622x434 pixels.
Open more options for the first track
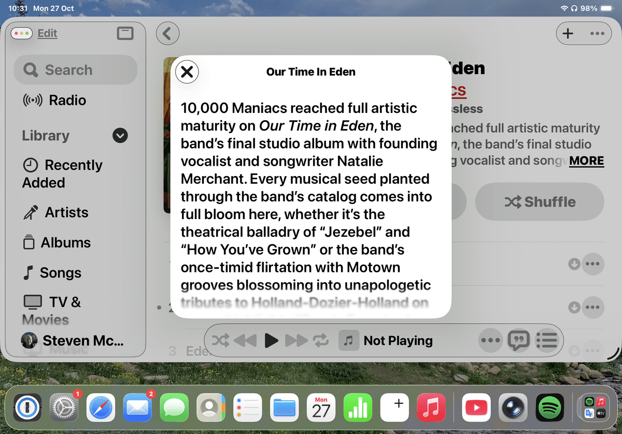coord(592,264)
